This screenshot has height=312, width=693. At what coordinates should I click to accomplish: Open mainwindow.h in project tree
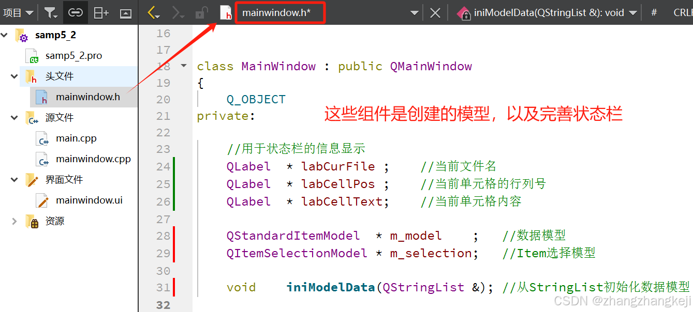88,97
